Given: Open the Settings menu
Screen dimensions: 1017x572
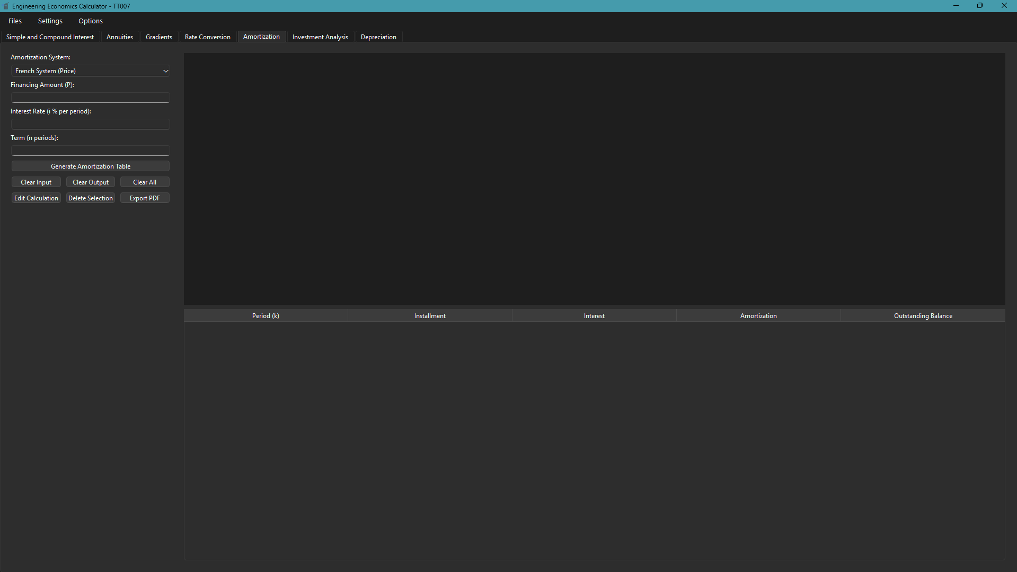Looking at the screenshot, I should point(50,21).
